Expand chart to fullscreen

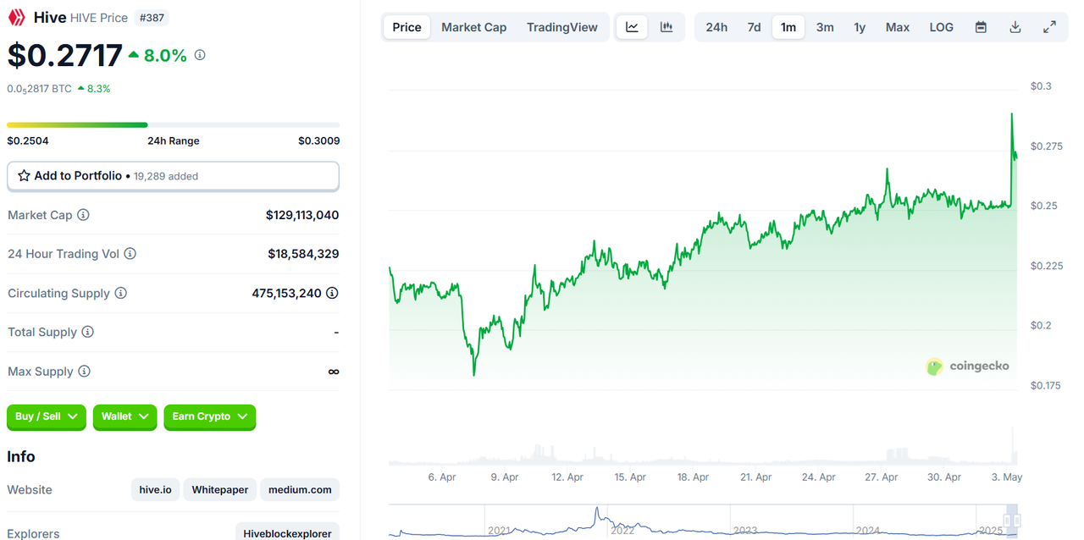[x=1049, y=27]
